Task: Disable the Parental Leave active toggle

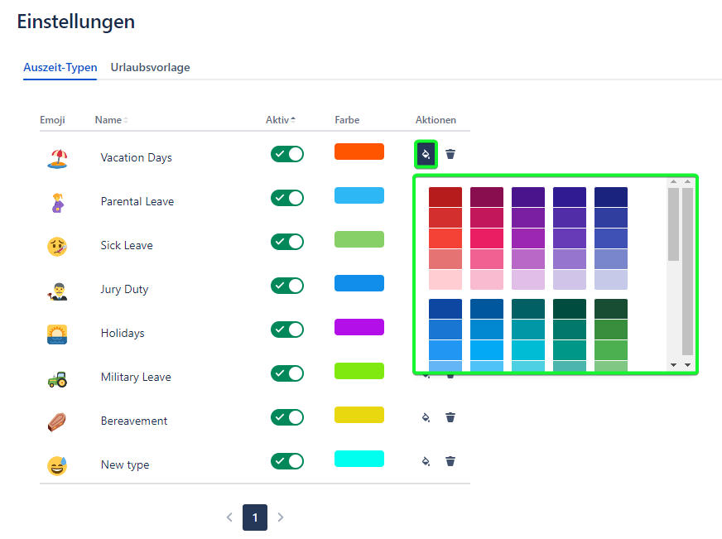Action: pos(287,198)
